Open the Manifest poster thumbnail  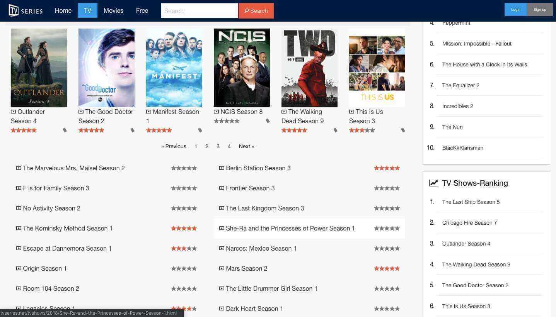tap(174, 68)
